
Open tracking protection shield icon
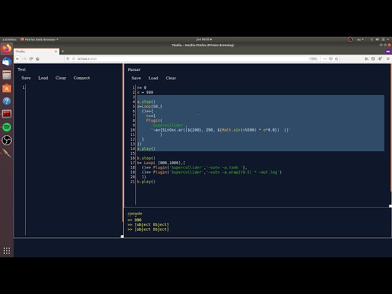(x=68, y=59)
